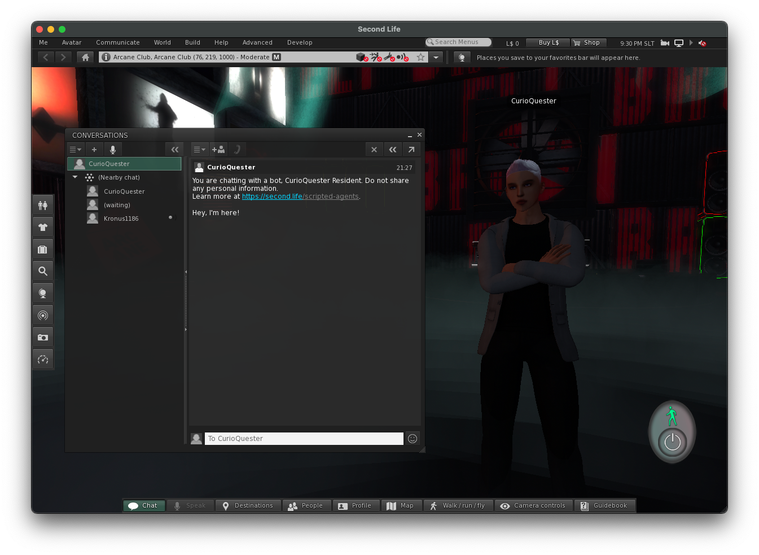Toggle the speak microphone in Conversations
759x555 pixels.
(113, 150)
